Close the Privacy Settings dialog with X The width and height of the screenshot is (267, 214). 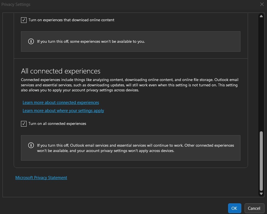click(262, 4)
